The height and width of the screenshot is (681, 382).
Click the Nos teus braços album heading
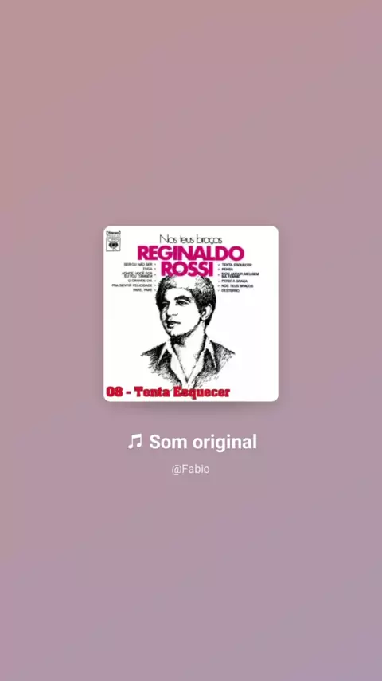[x=191, y=239]
